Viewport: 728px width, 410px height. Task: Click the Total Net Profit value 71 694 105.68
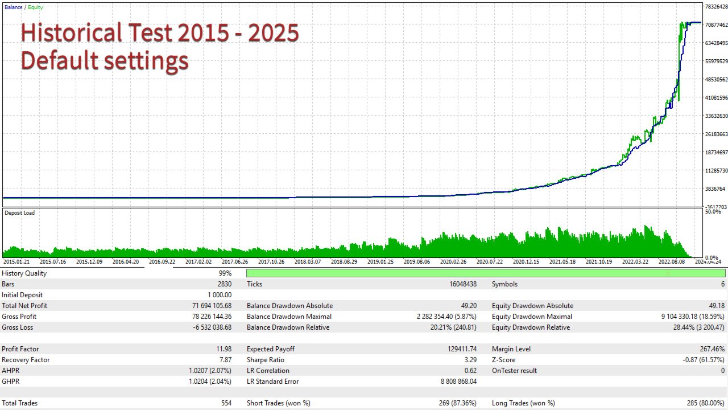coord(212,306)
